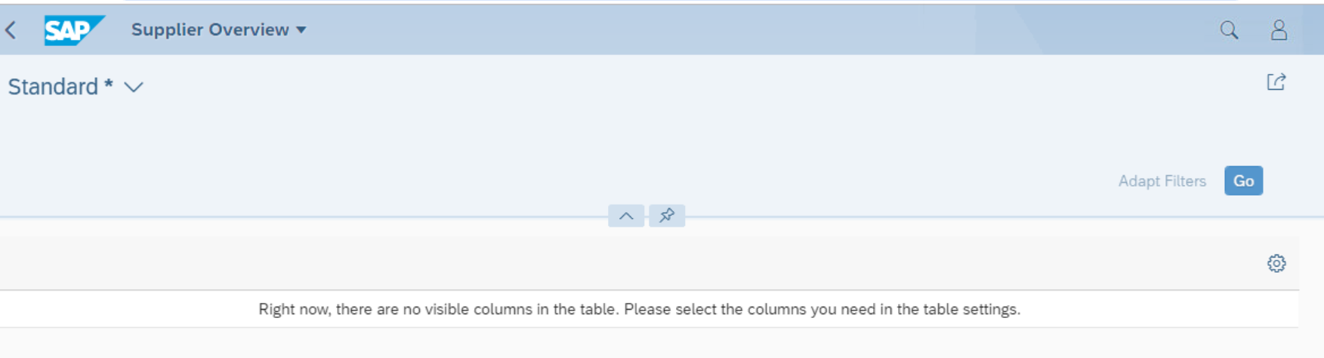Pin the header with pushpin icon
This screenshot has height=358, width=1324.
(x=667, y=216)
